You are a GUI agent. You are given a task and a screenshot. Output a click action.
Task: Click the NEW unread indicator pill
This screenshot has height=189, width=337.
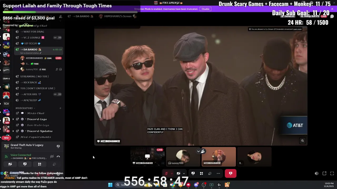point(6,138)
